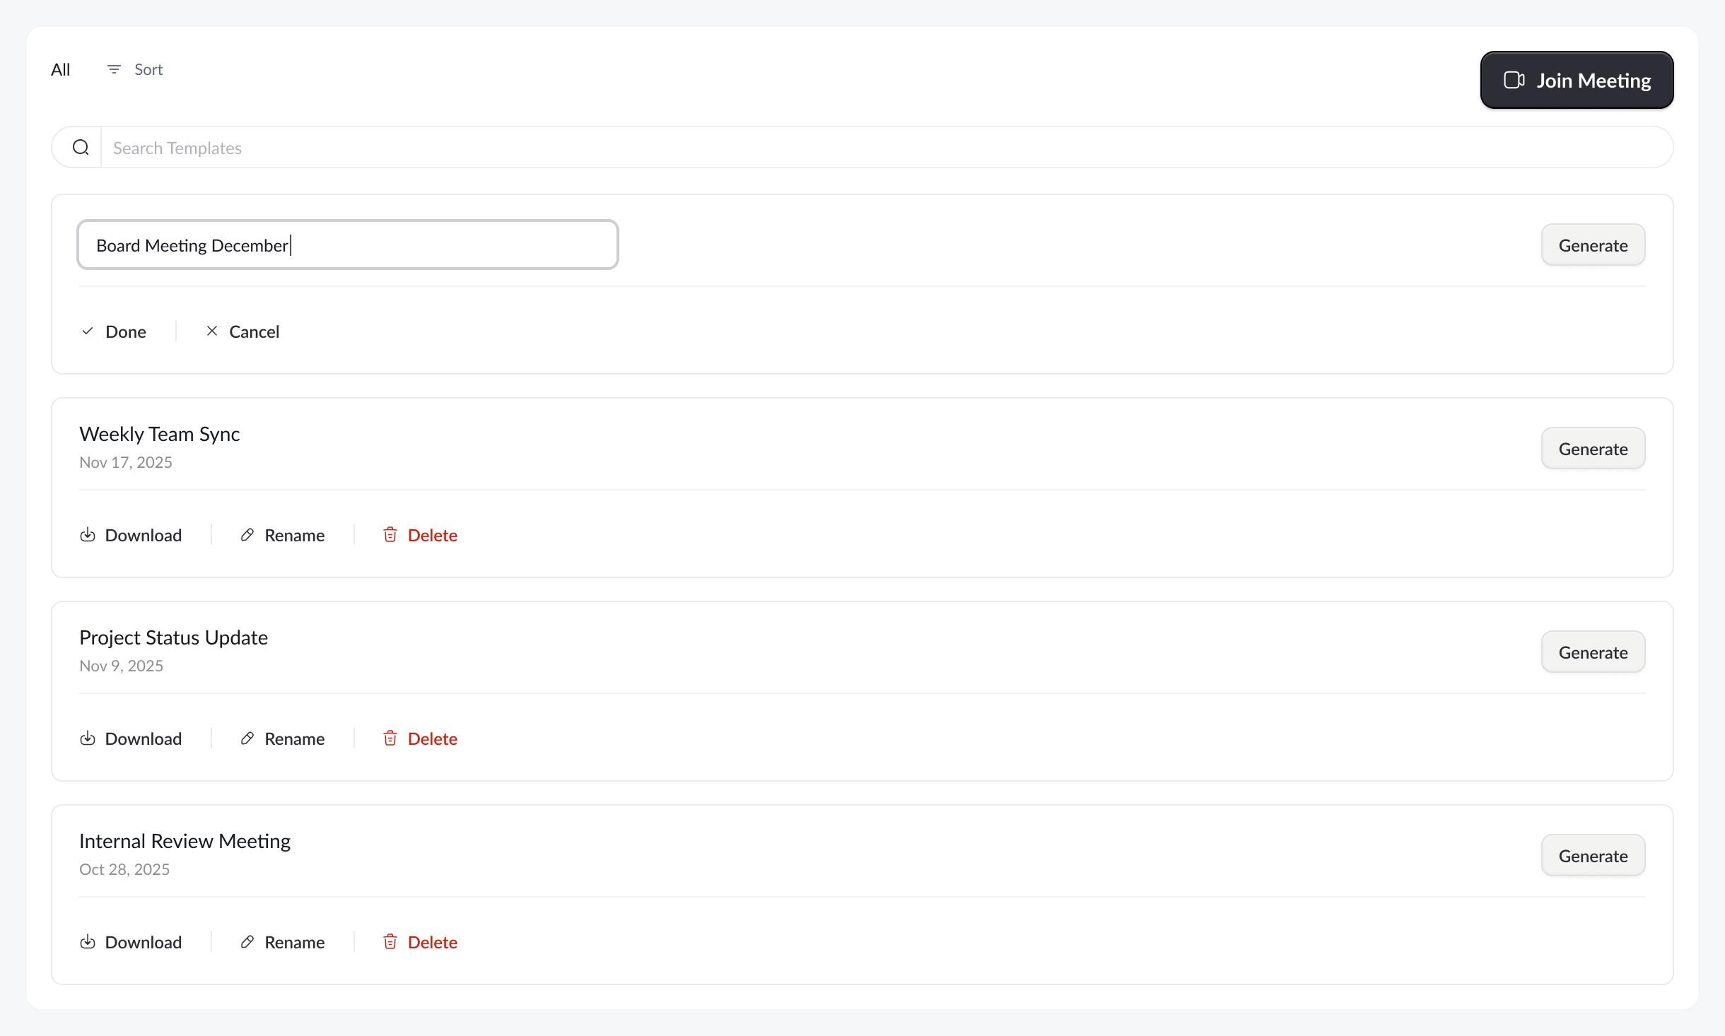
Task: Click the pencil icon for Internal Review Meeting
Action: tap(247, 942)
